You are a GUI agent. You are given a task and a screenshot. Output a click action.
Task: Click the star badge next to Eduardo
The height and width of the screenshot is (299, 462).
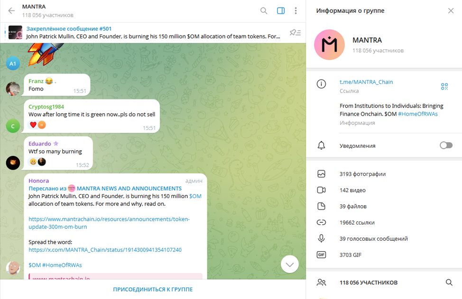(56, 143)
